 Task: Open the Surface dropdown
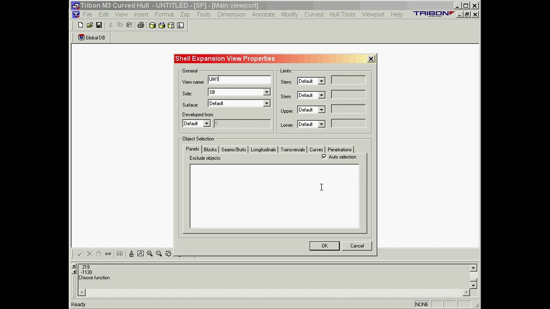click(x=266, y=103)
